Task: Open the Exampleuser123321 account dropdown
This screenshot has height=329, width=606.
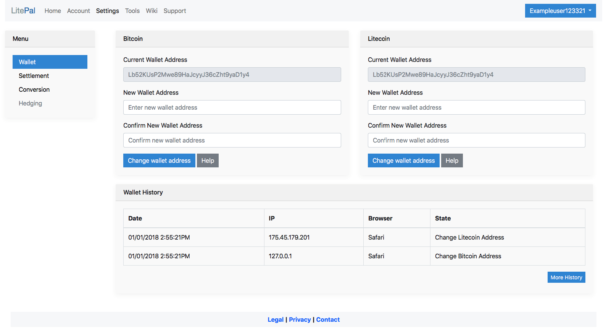Action: pyautogui.click(x=560, y=11)
